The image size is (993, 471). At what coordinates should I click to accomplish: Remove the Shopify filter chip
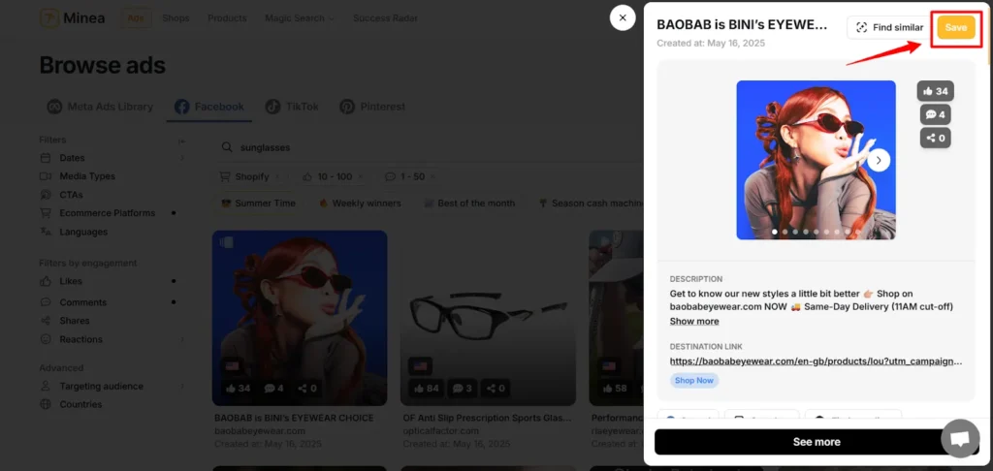click(276, 176)
